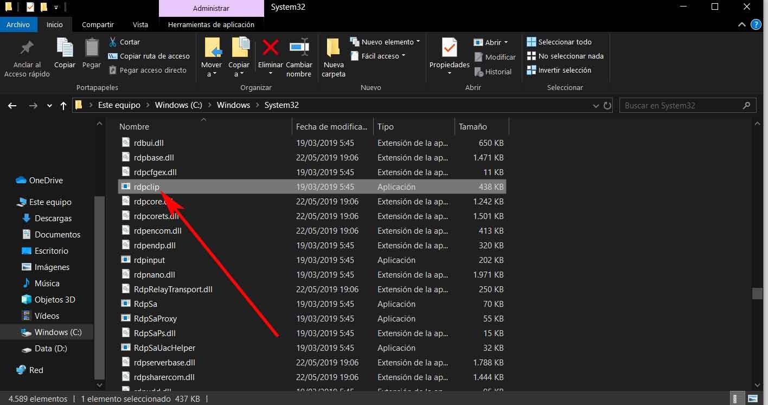The height and width of the screenshot is (405, 768).
Task: Click Invertir selección
Action: click(x=559, y=70)
